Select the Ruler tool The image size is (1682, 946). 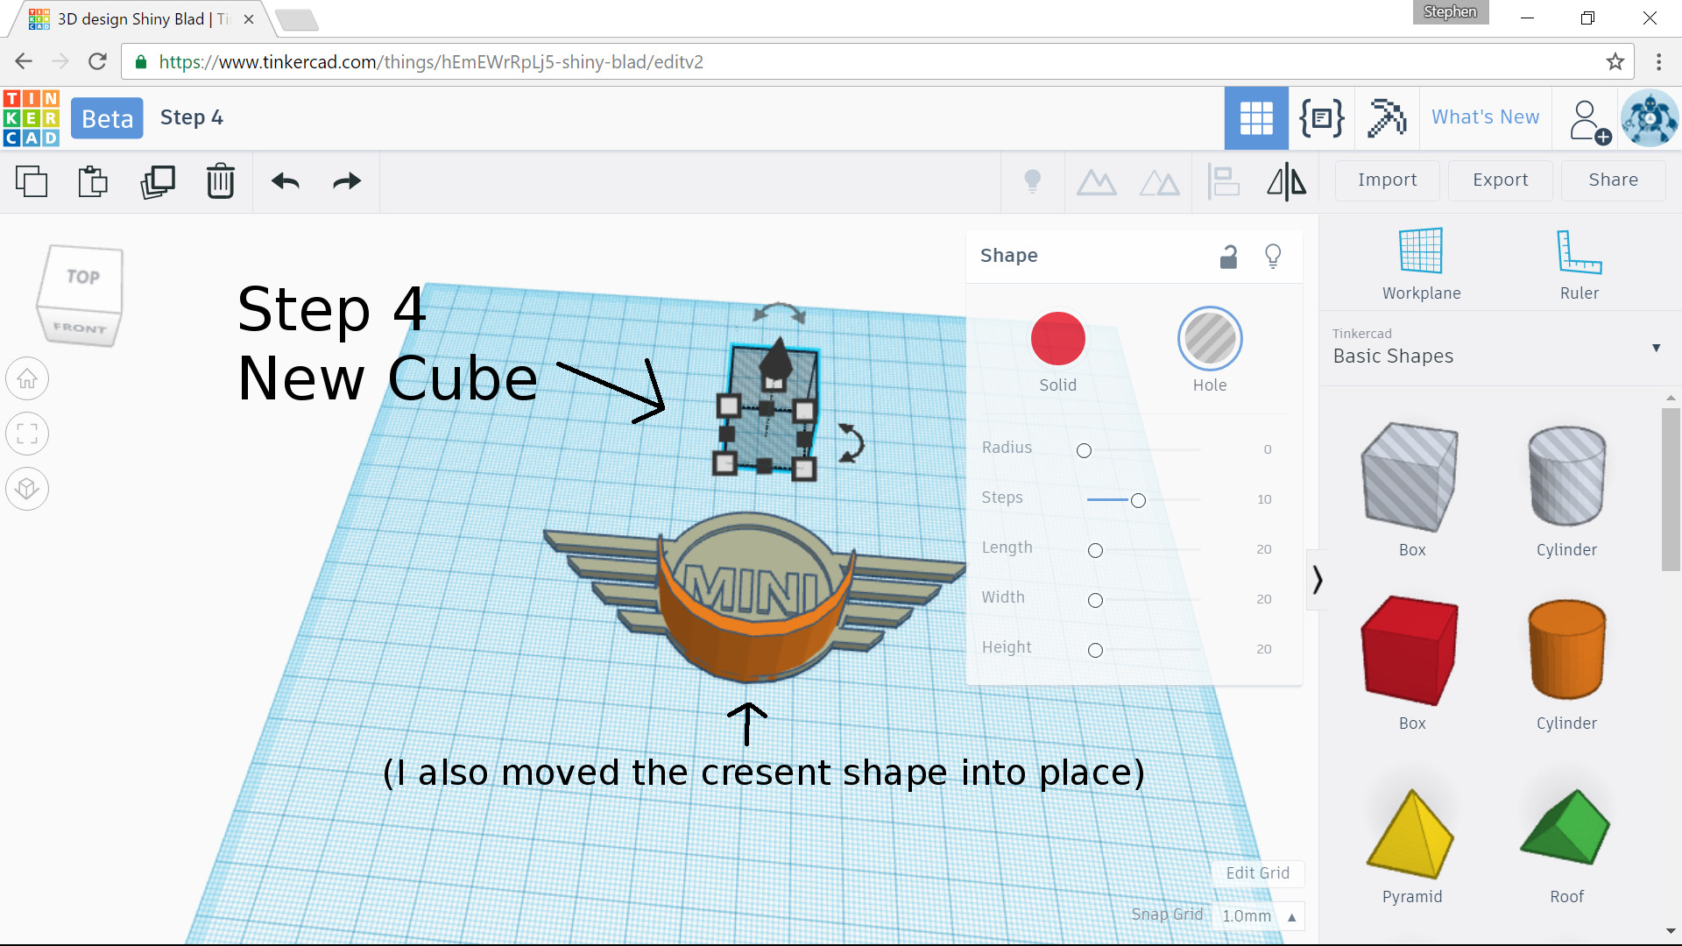[x=1579, y=265]
